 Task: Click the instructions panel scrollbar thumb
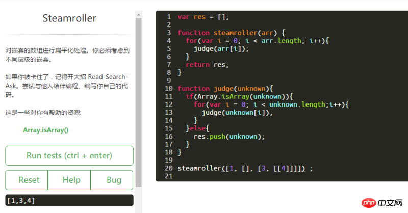138,102
